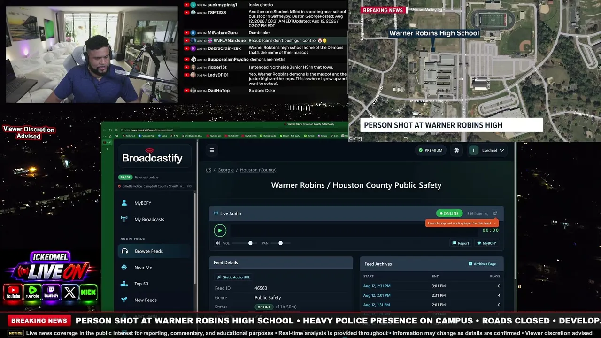Open New Feeds in the sidebar
This screenshot has width=601, height=338.
point(154,300)
